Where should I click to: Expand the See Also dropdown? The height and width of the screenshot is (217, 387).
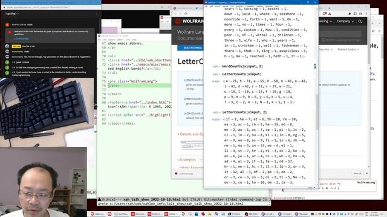pos(325,49)
